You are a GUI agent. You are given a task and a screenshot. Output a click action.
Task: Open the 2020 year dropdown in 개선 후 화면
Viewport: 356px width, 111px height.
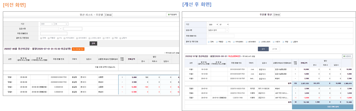click(213, 24)
